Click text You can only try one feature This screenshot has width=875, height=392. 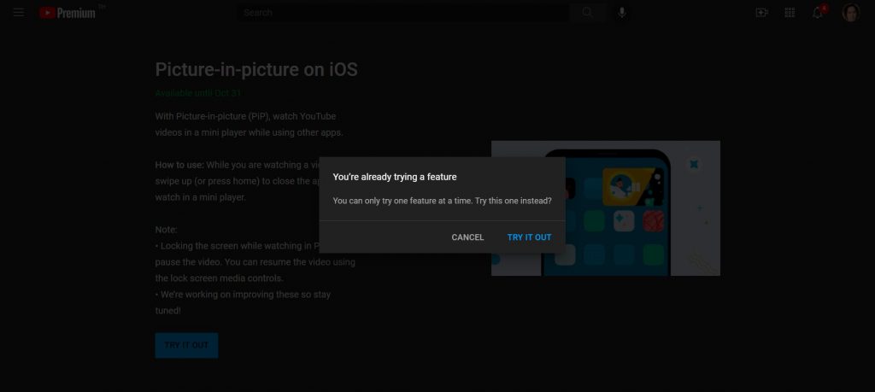coord(442,201)
